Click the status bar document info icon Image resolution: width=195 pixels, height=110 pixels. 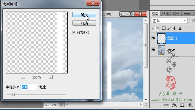coord(61,105)
